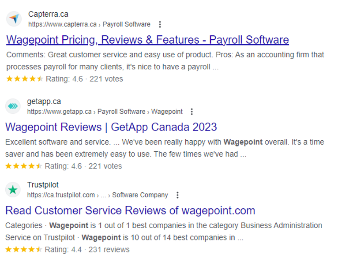
Task: Click the https://www.capterra.ca URL breadcrumb
Action: pos(89,24)
